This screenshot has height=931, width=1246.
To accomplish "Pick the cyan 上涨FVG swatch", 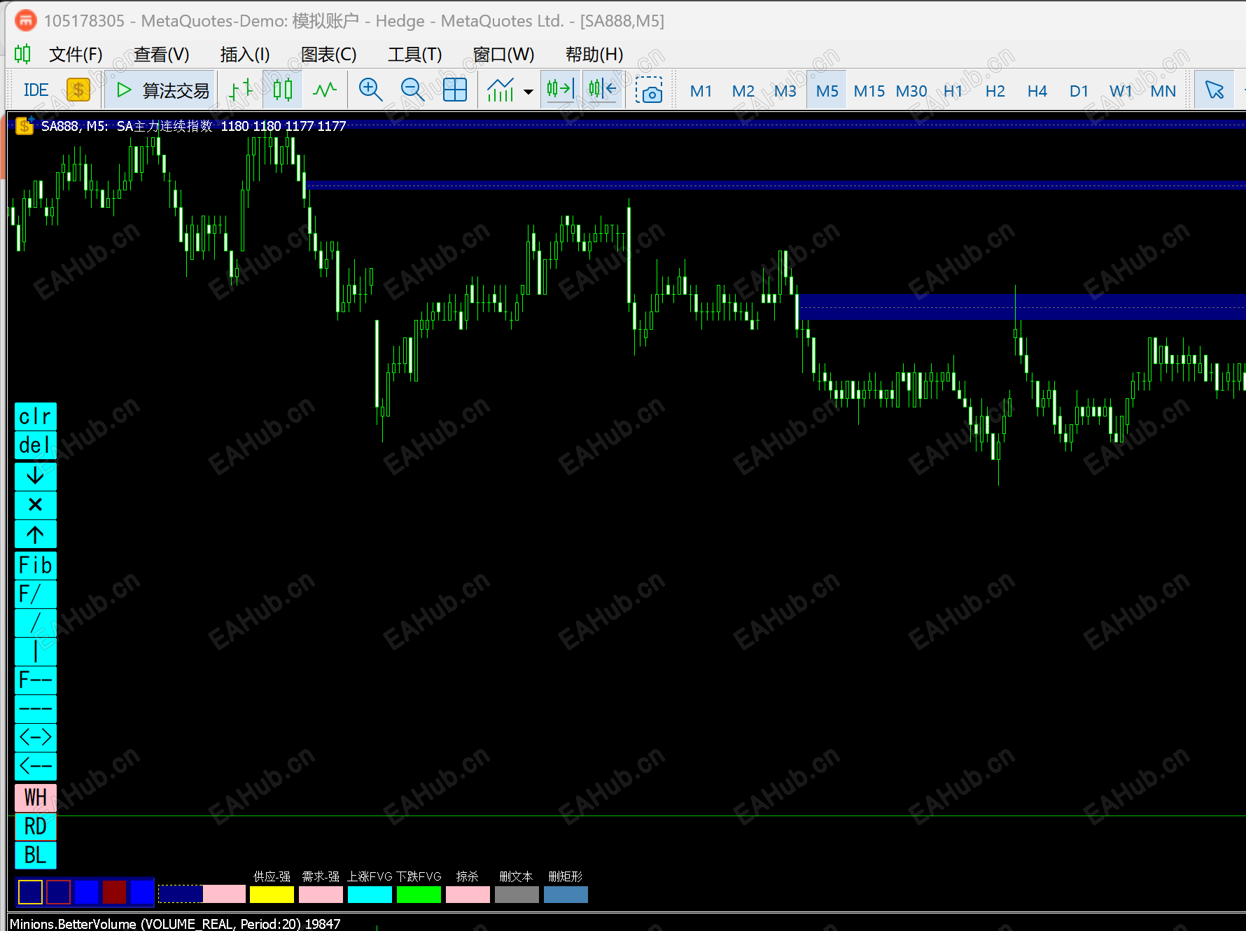I will (370, 894).
